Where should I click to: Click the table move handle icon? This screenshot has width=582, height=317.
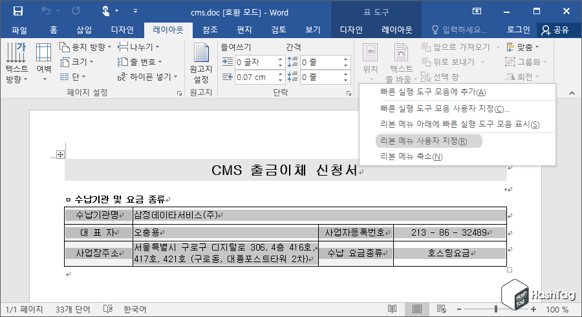(60, 154)
